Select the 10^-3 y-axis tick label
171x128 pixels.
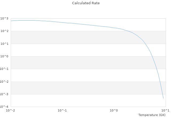click(x=4, y=94)
